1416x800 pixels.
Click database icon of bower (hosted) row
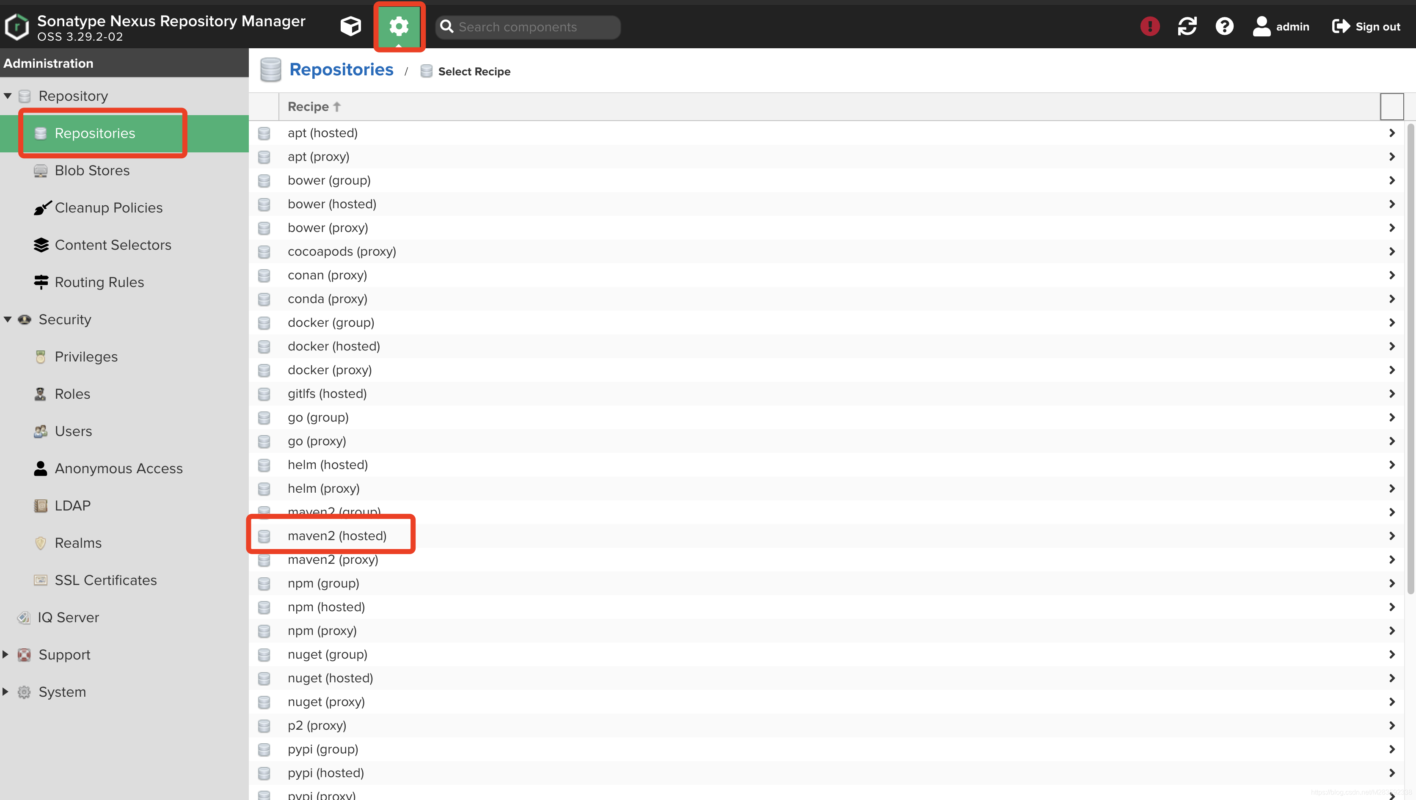(264, 204)
